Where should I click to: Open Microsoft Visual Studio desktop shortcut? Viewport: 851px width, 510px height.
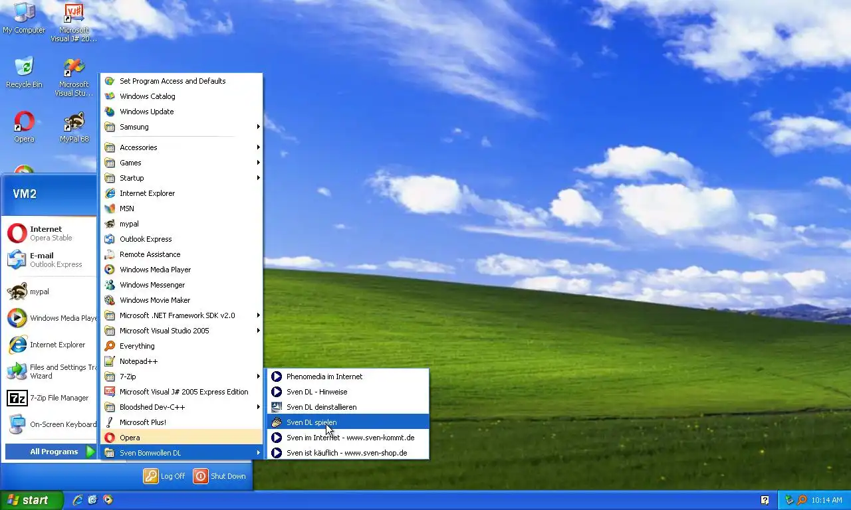pyautogui.click(x=74, y=77)
